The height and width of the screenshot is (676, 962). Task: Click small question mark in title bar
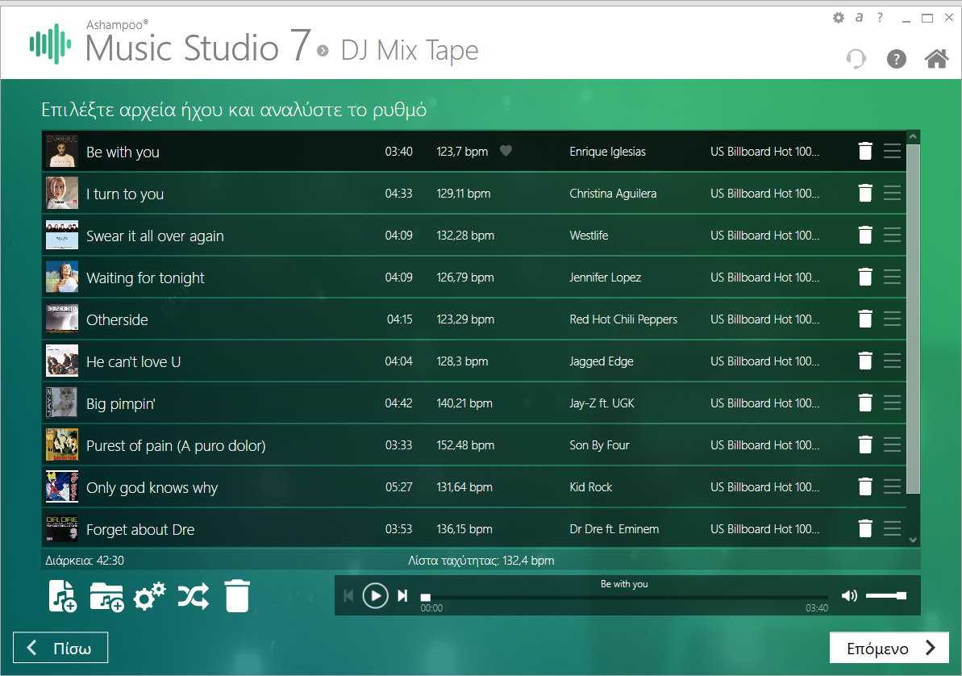tap(880, 18)
